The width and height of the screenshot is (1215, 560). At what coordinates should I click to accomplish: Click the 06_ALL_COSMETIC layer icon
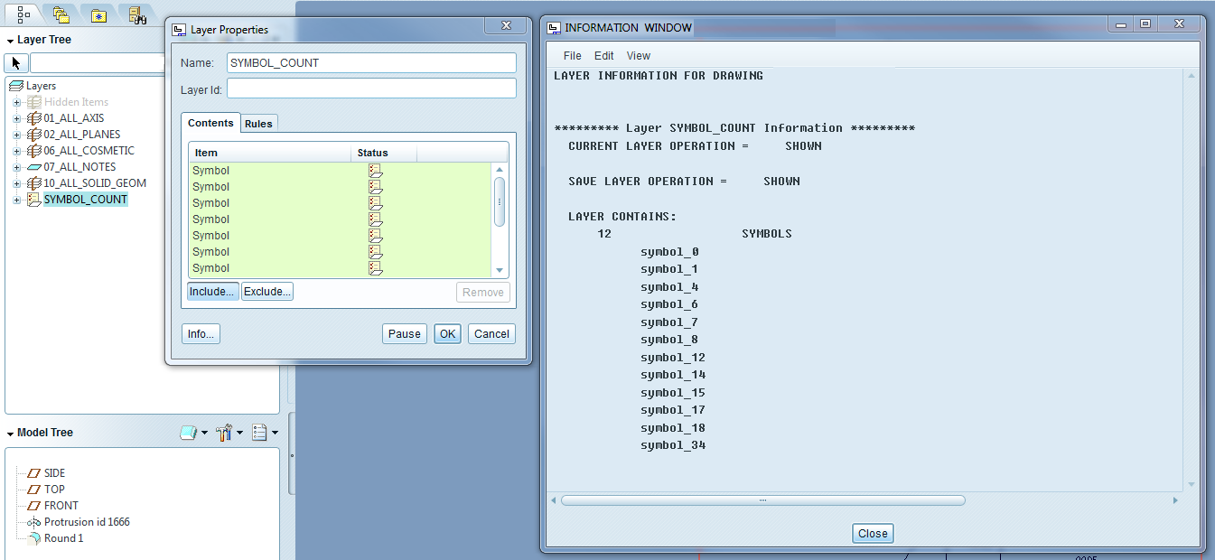34,151
